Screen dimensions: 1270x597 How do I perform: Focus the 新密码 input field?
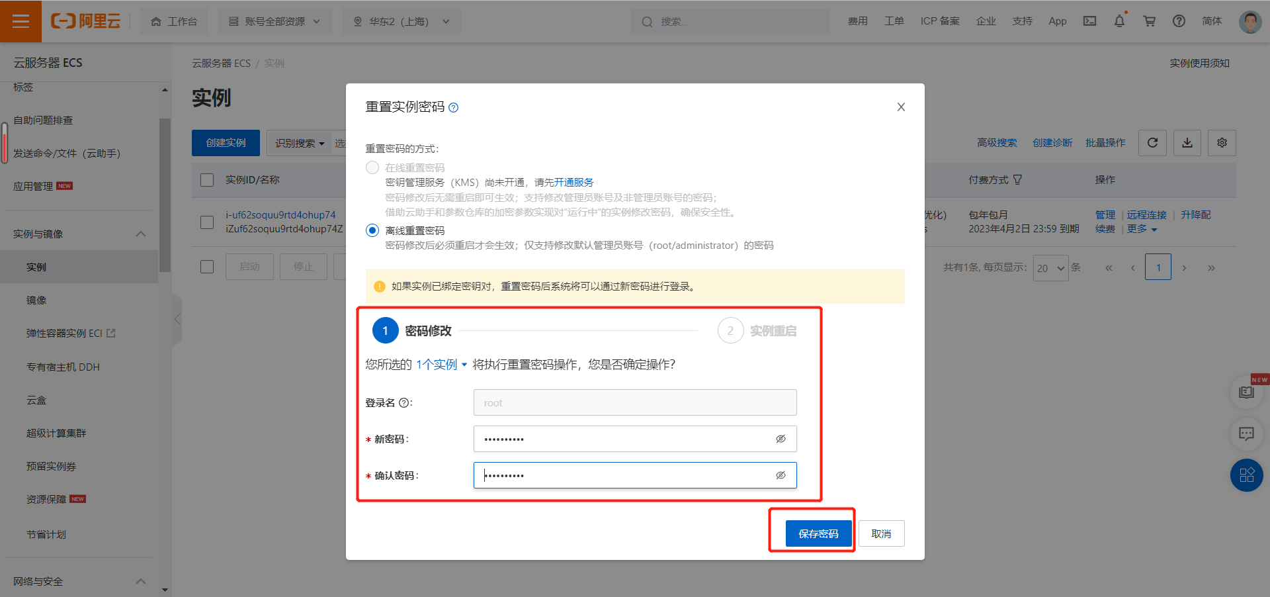tap(635, 439)
